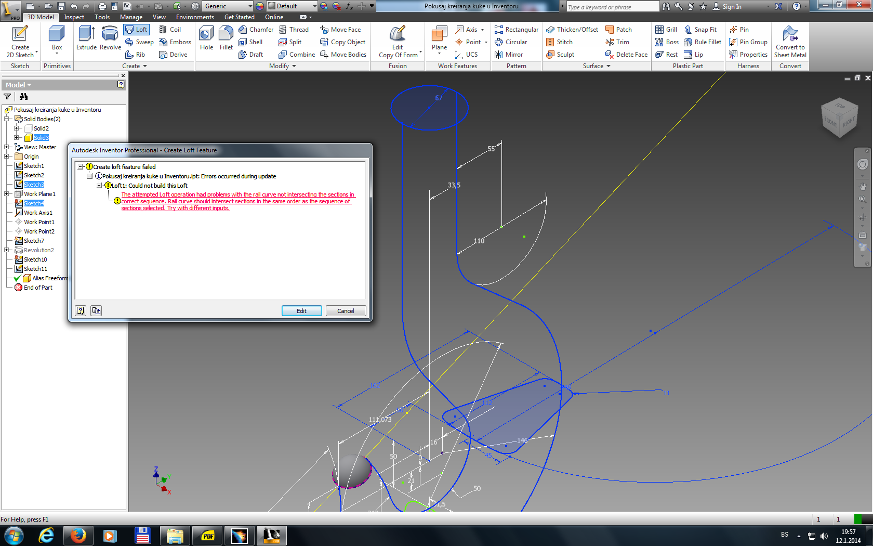Screen dimensions: 873x546
Task: Select the Loft tool
Action: pyautogui.click(x=137, y=30)
